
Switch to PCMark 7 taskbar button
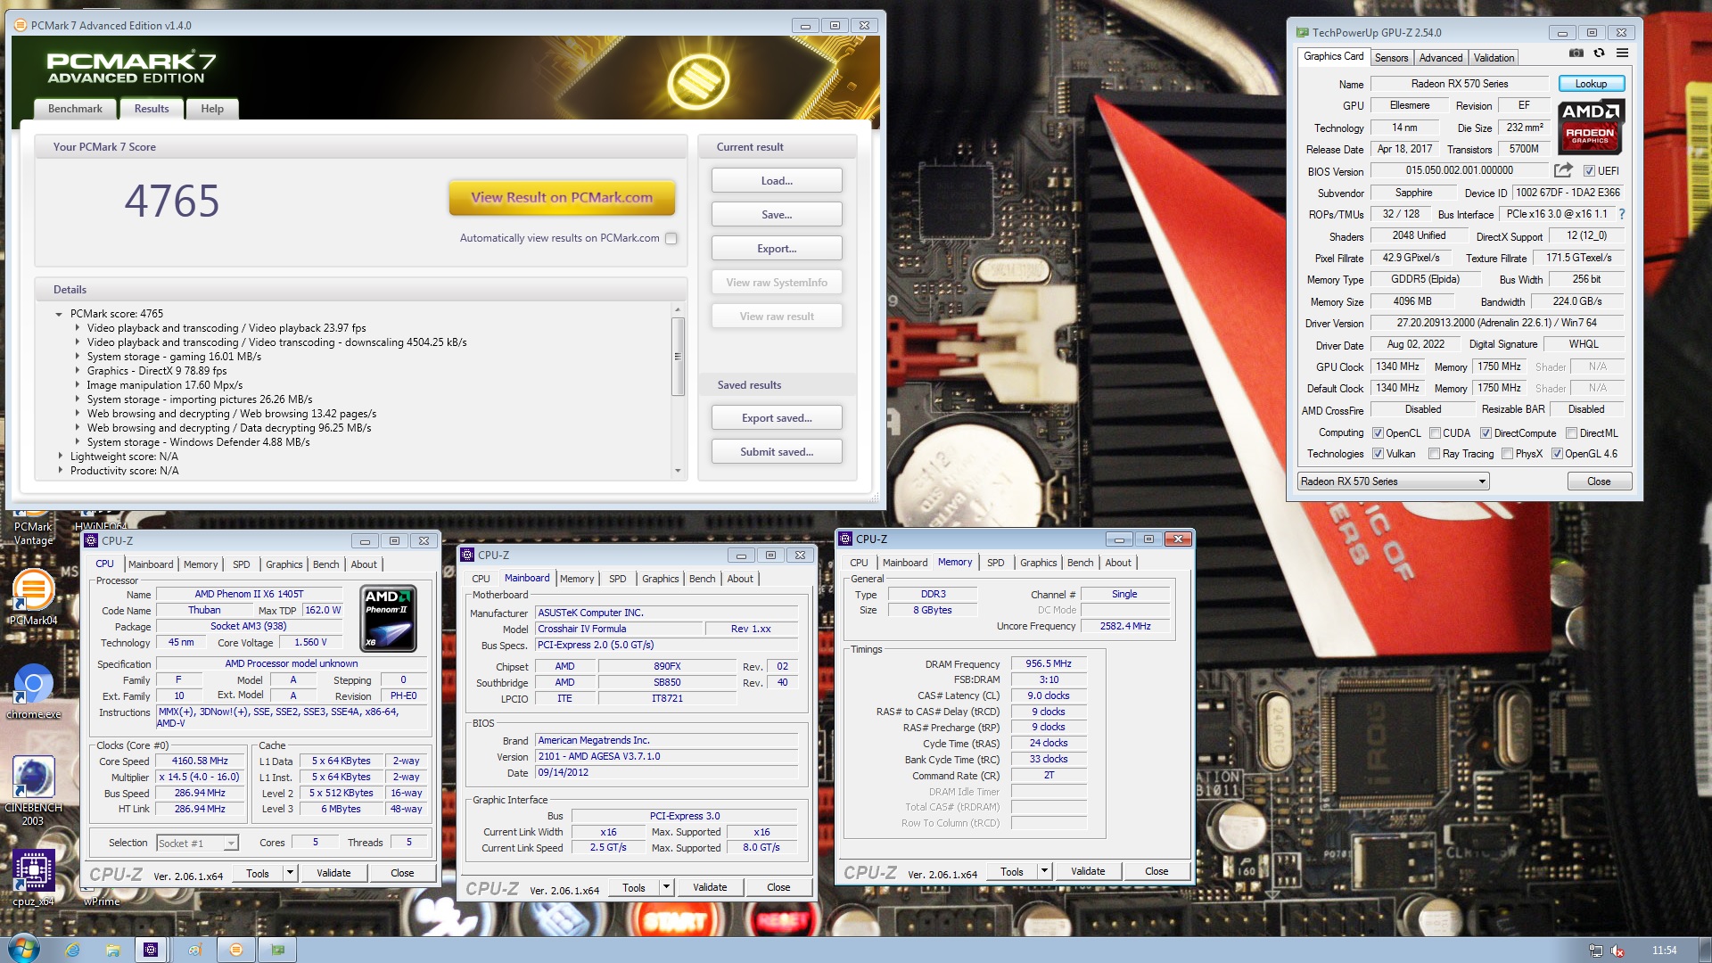(x=236, y=950)
